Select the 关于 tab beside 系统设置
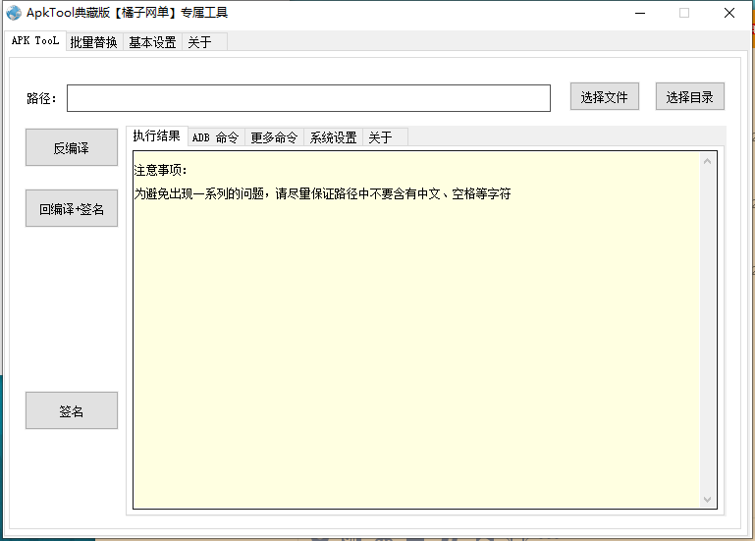This screenshot has height=541, width=755. point(380,137)
